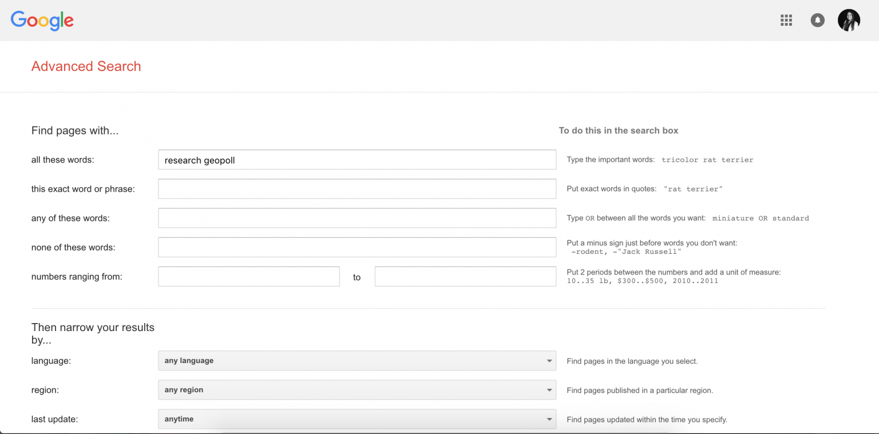
Task: Click the language dropdown arrow
Action: [549, 361]
